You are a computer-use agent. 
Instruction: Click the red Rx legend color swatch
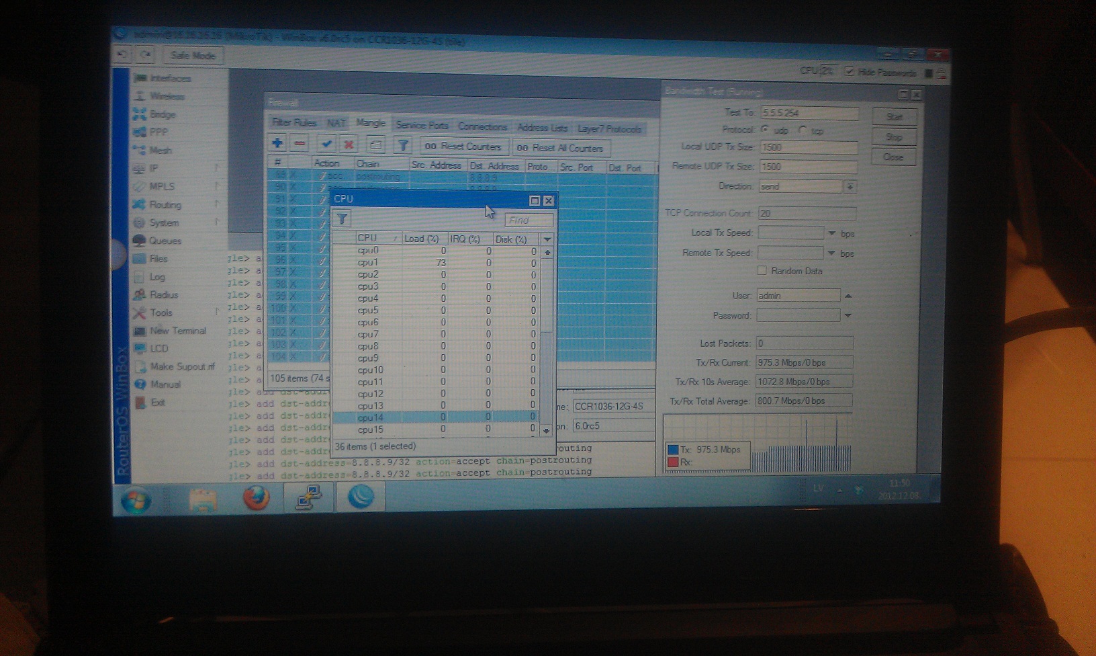point(673,462)
